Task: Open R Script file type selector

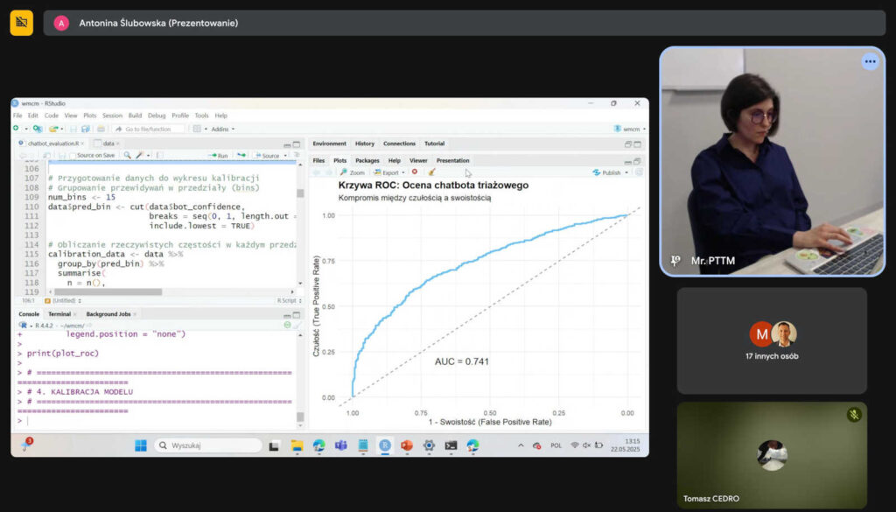Action: tap(289, 300)
